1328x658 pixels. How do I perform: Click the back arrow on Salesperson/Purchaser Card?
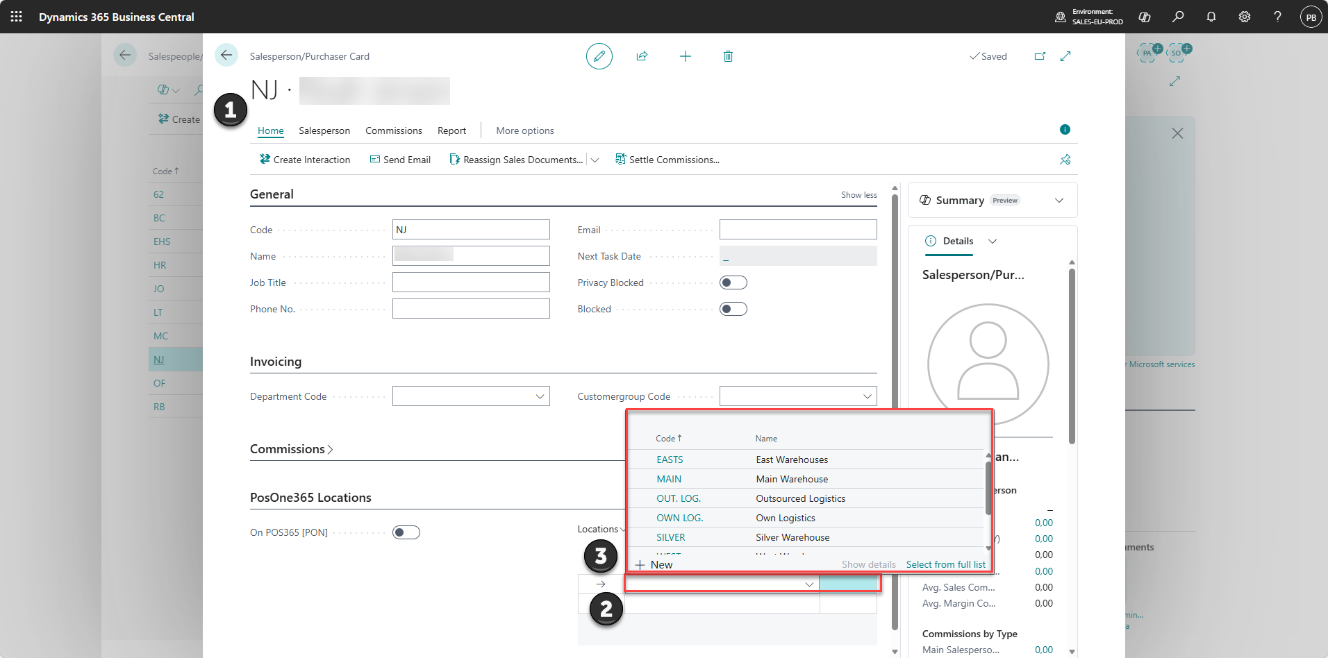coord(226,55)
